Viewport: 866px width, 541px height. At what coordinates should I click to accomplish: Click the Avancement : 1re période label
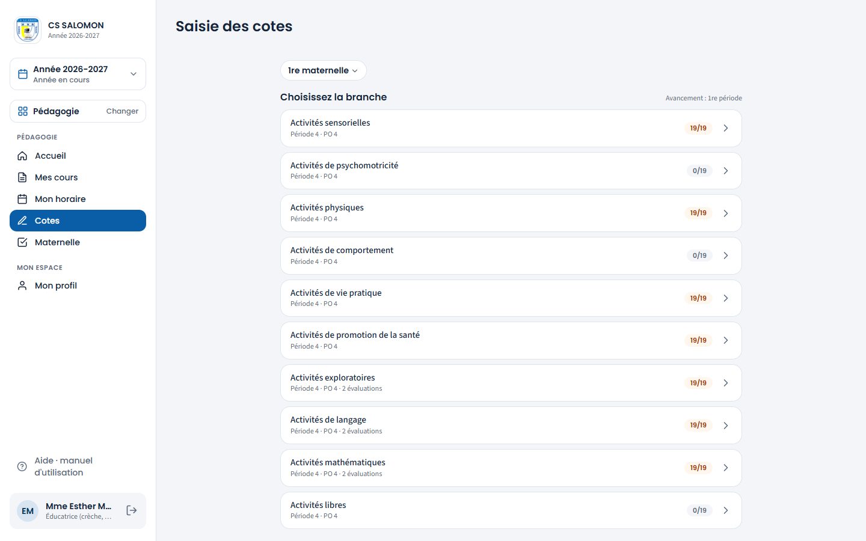704,98
